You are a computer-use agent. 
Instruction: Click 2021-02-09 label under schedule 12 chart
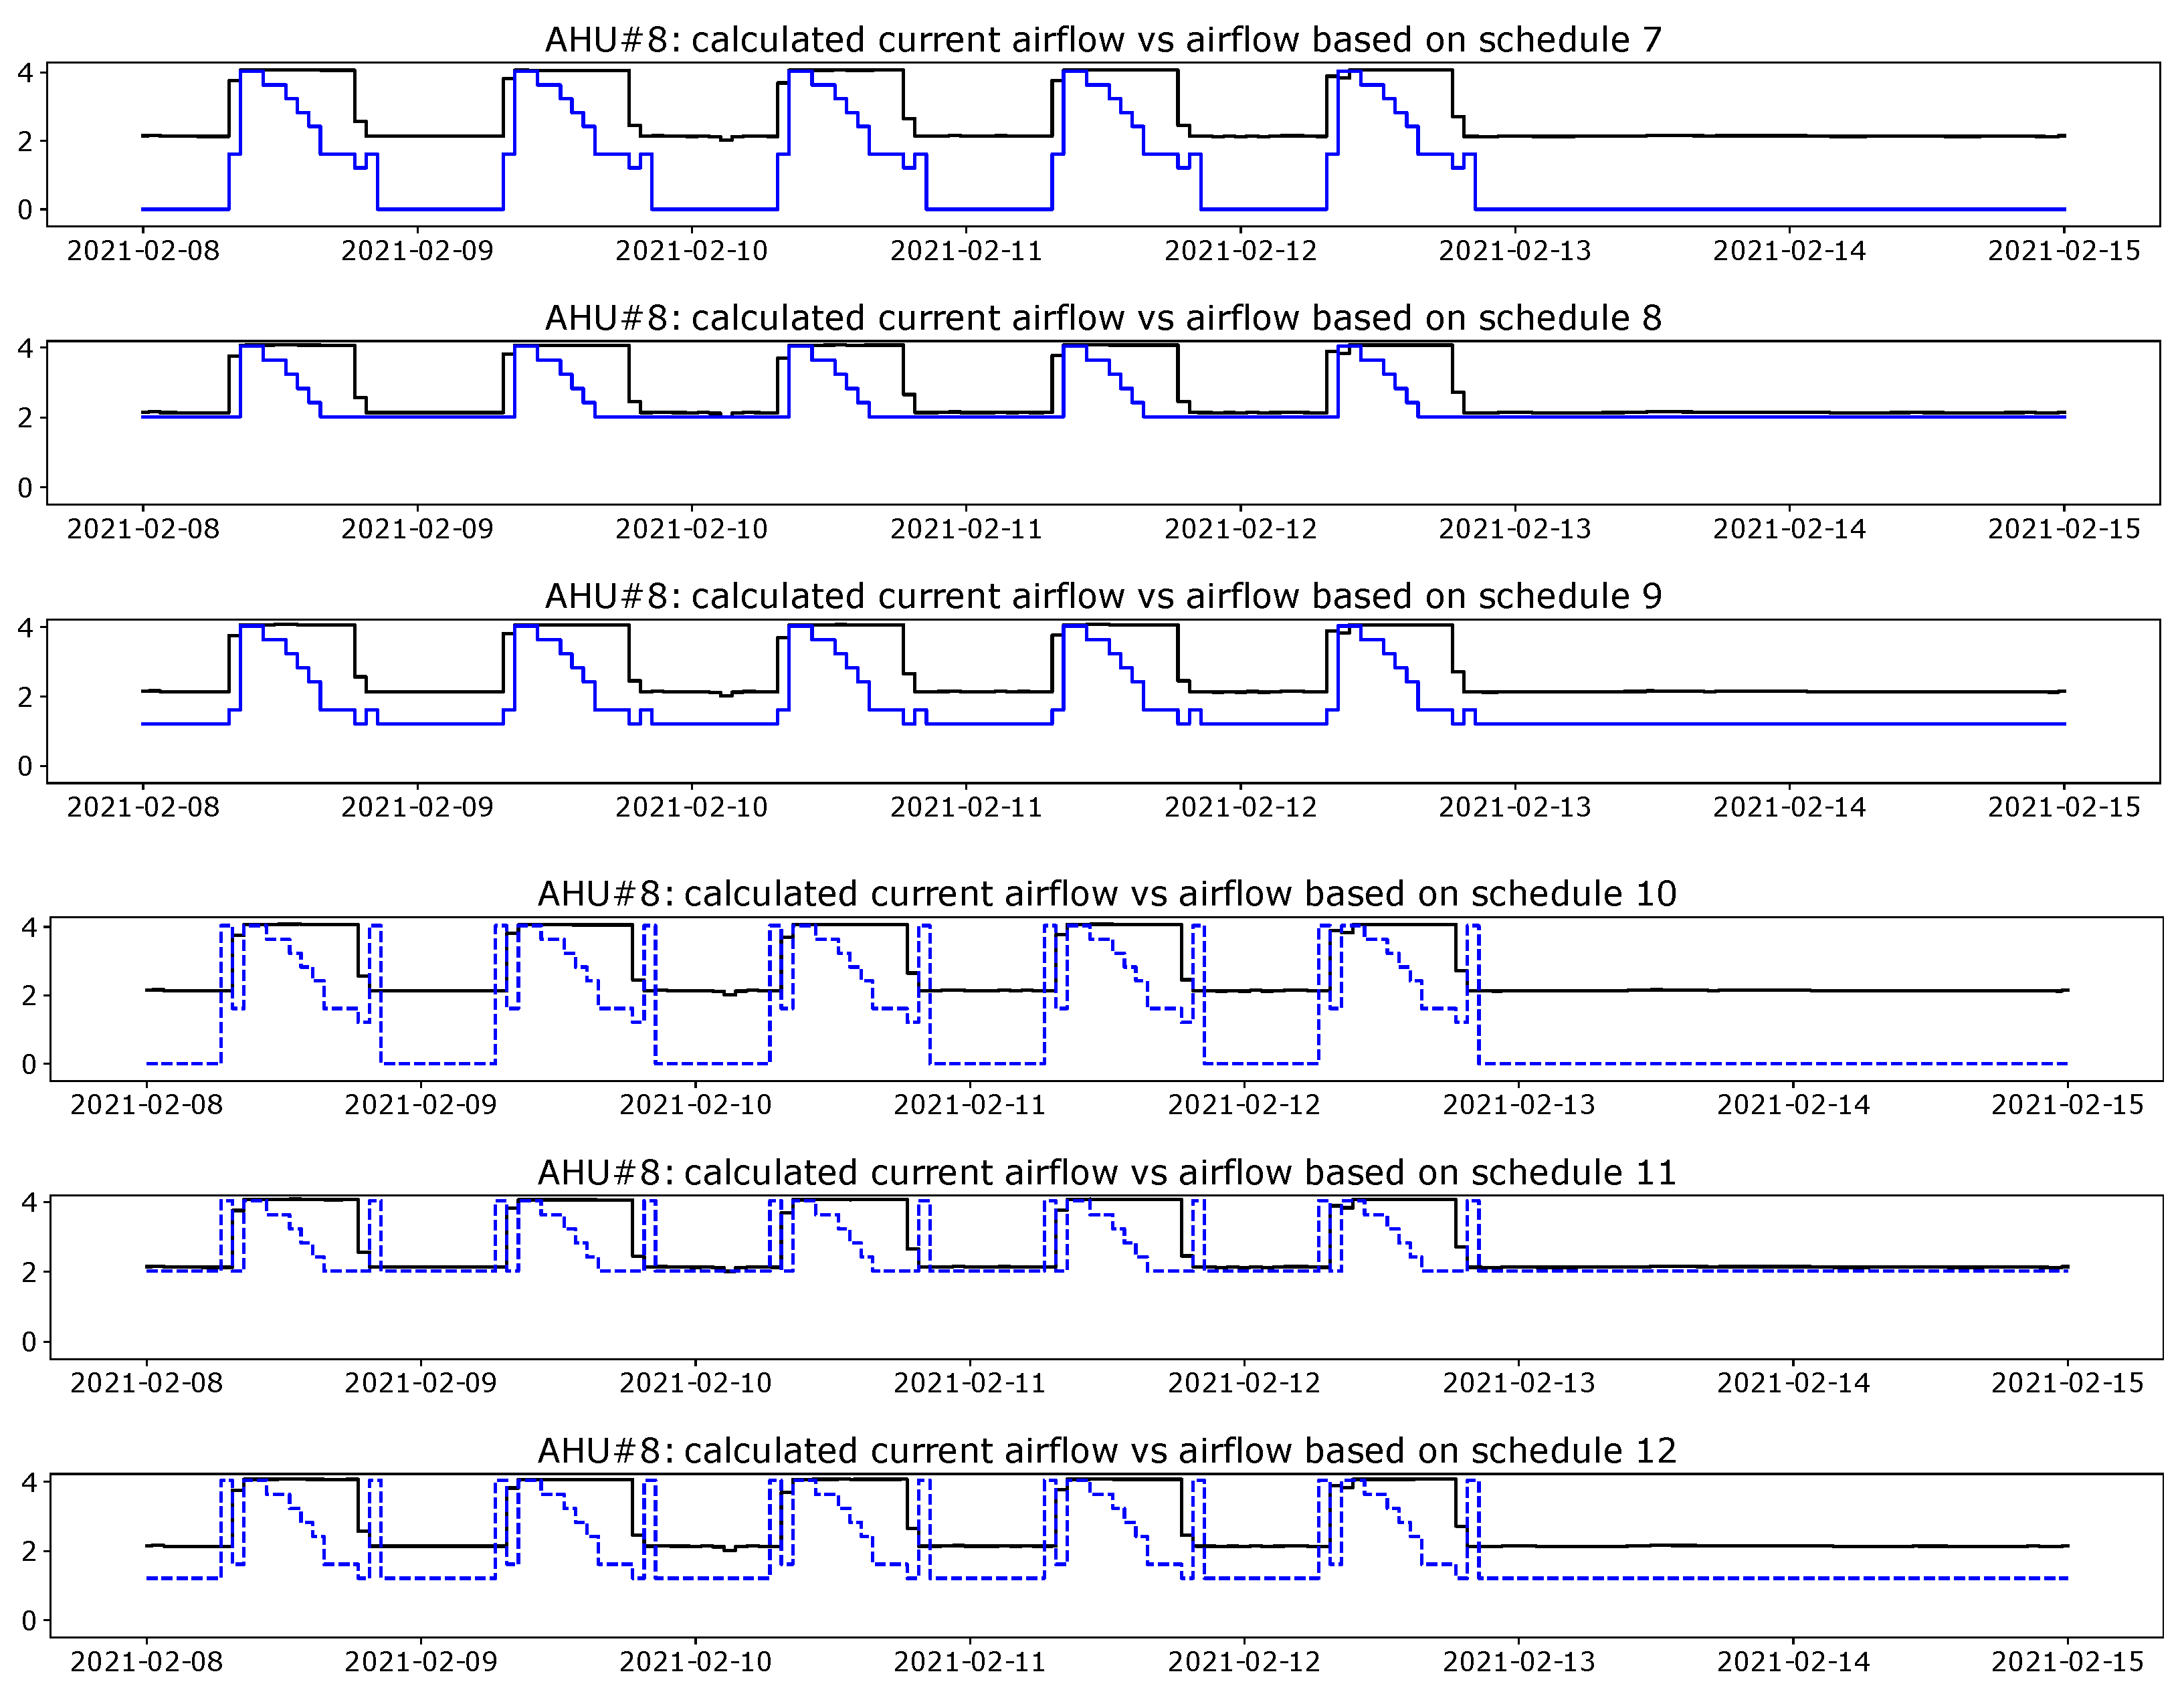pyautogui.click(x=421, y=1662)
